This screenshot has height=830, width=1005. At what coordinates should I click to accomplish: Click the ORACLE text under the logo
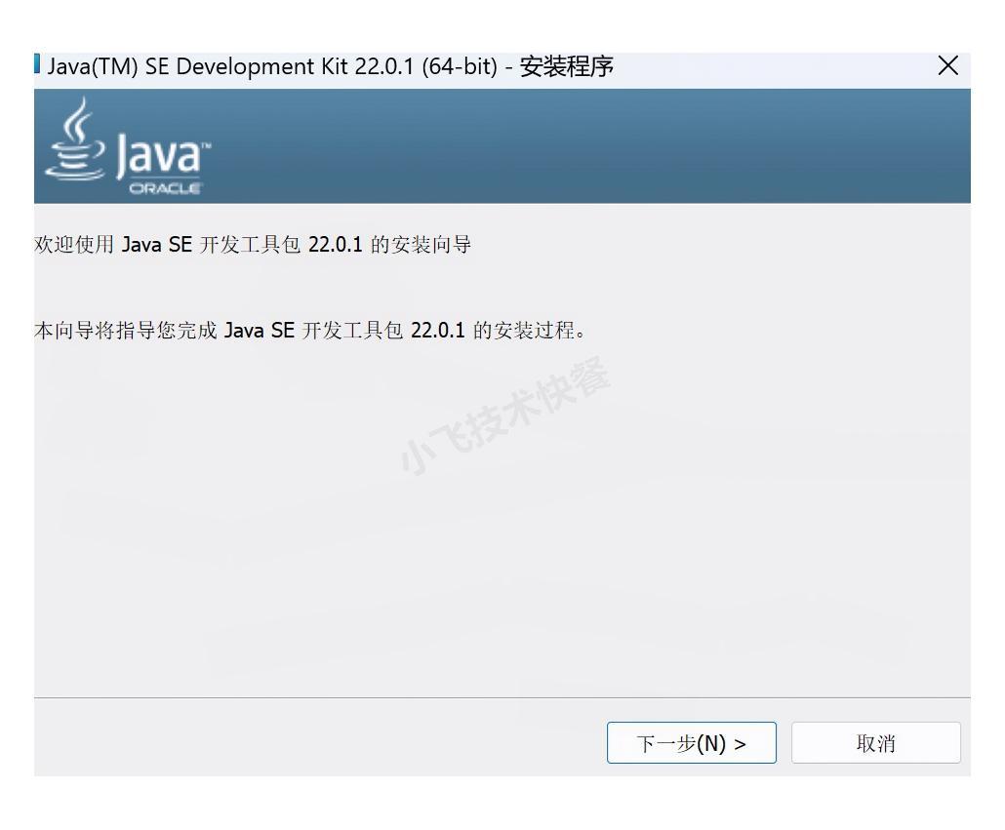pos(165,188)
